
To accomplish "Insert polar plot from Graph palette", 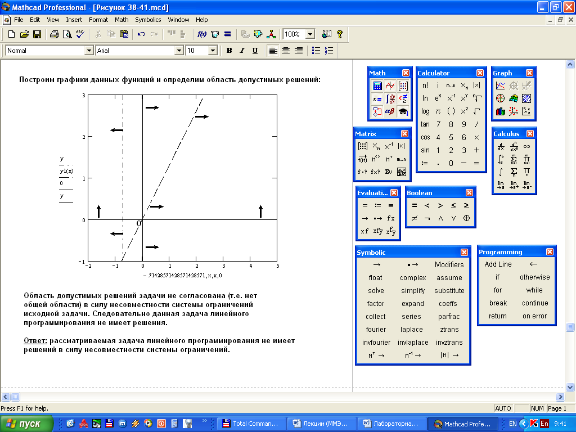I will tap(500, 98).
